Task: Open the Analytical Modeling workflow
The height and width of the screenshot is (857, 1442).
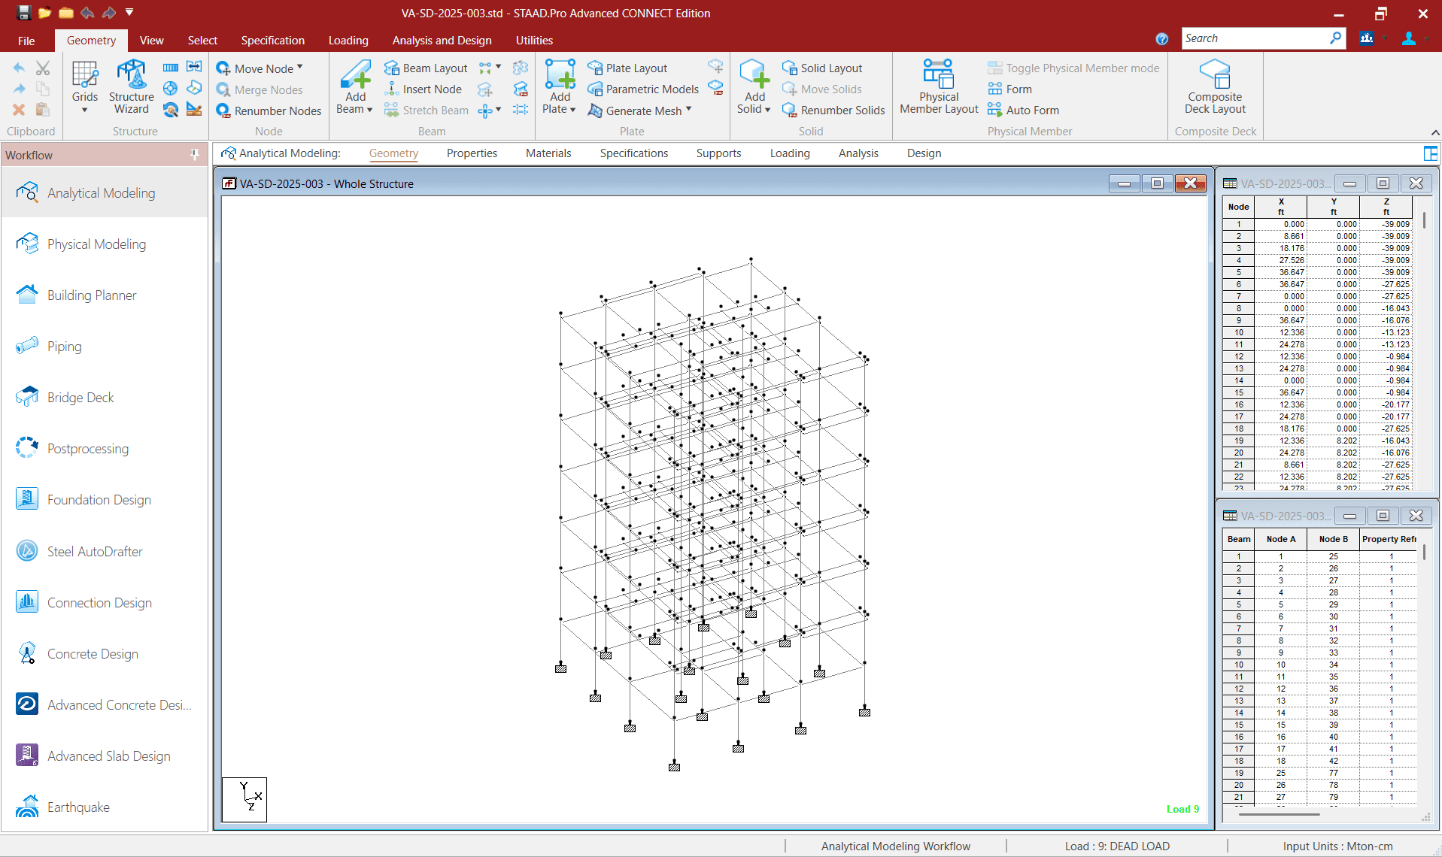Action: [105, 193]
